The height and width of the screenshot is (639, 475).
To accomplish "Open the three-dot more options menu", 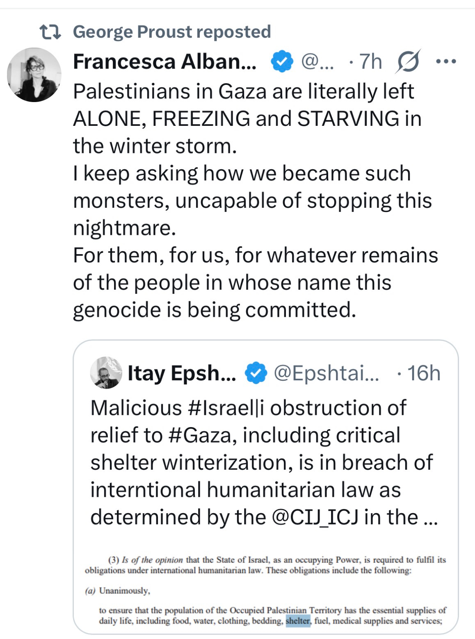I will click(446, 62).
